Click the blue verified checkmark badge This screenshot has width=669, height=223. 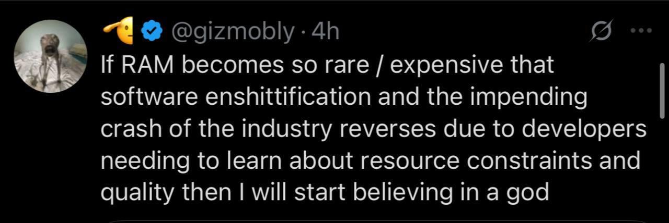pyautogui.click(x=151, y=32)
